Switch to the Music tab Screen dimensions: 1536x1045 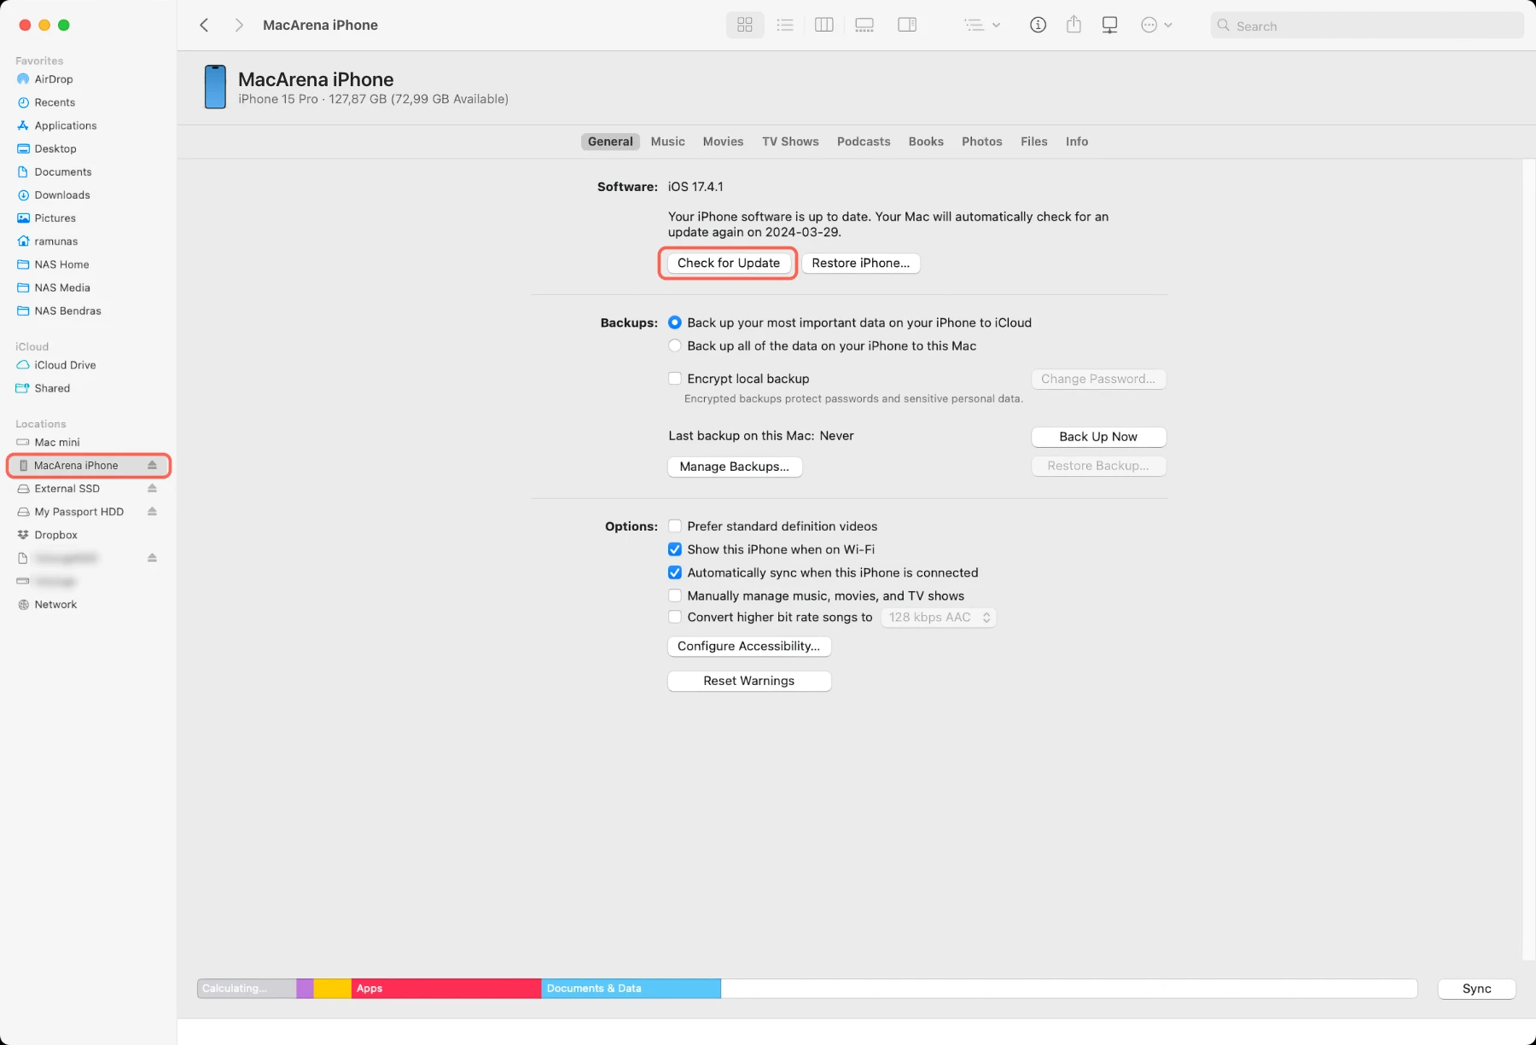667,142
